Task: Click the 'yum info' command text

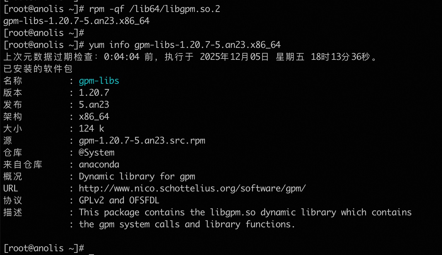Action: tap(109, 45)
